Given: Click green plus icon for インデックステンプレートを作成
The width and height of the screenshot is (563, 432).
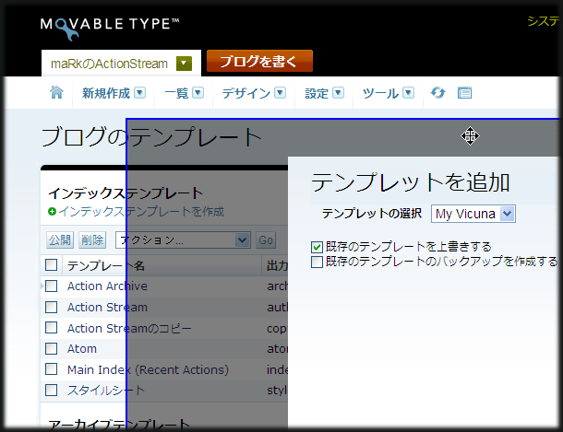Looking at the screenshot, I should [x=52, y=212].
